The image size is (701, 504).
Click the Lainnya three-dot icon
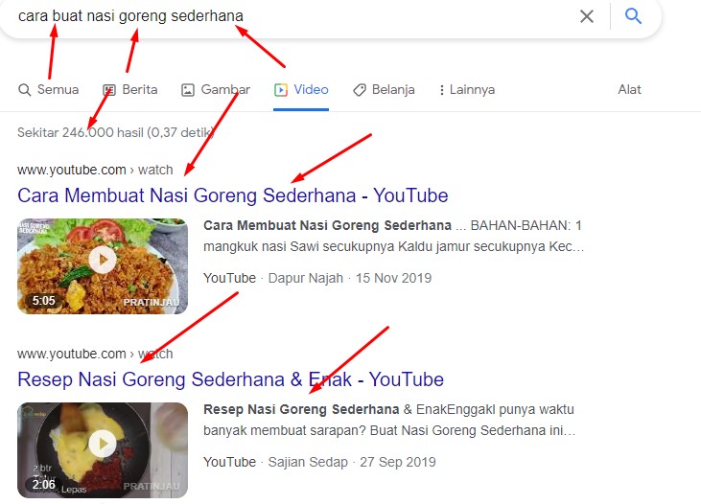click(x=441, y=90)
